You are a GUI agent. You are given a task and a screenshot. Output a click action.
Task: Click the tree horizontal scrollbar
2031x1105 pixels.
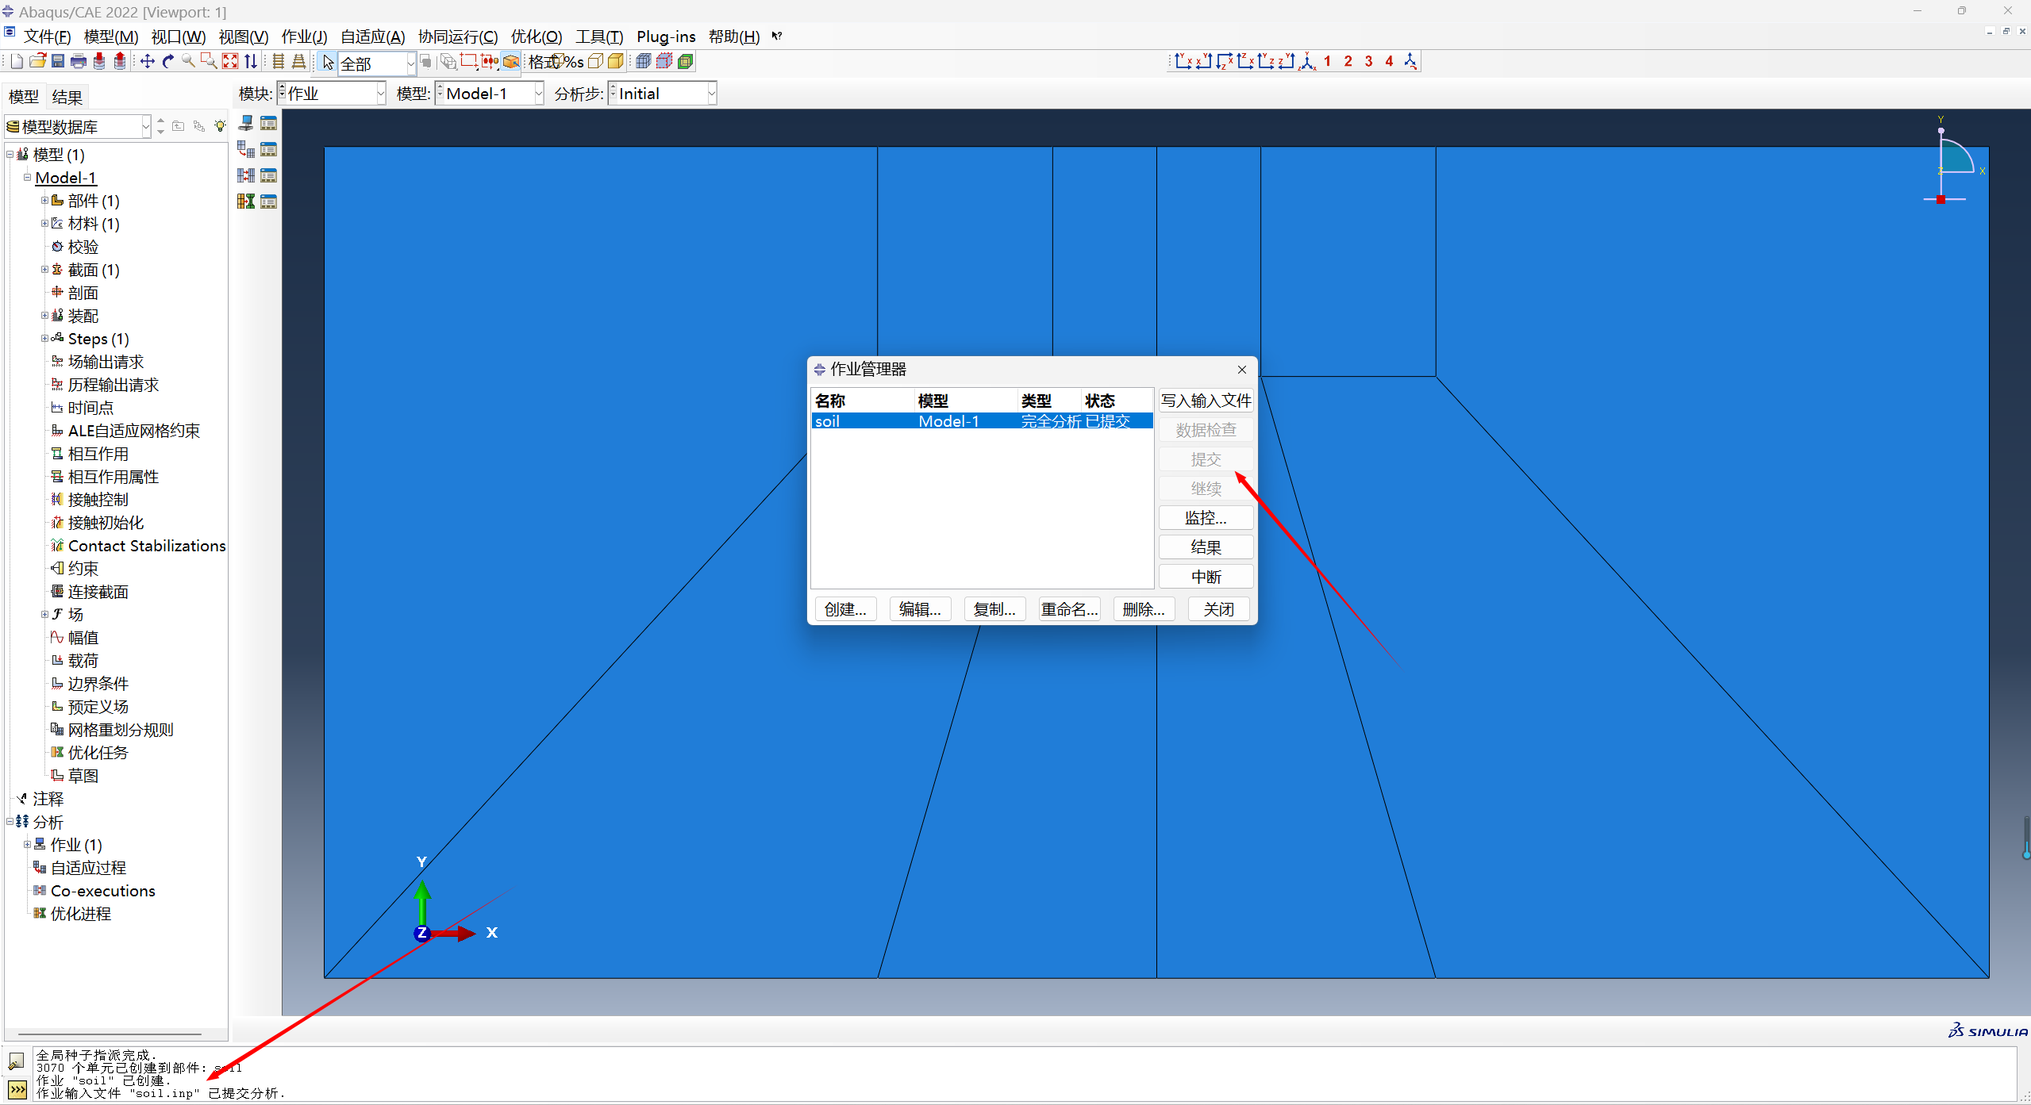click(110, 1034)
